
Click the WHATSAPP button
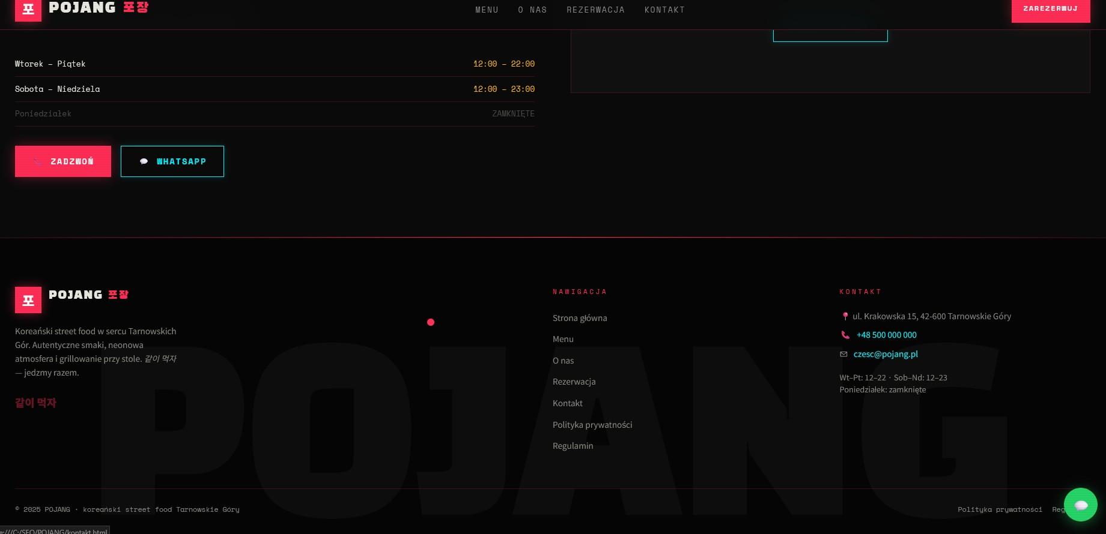[x=172, y=161]
